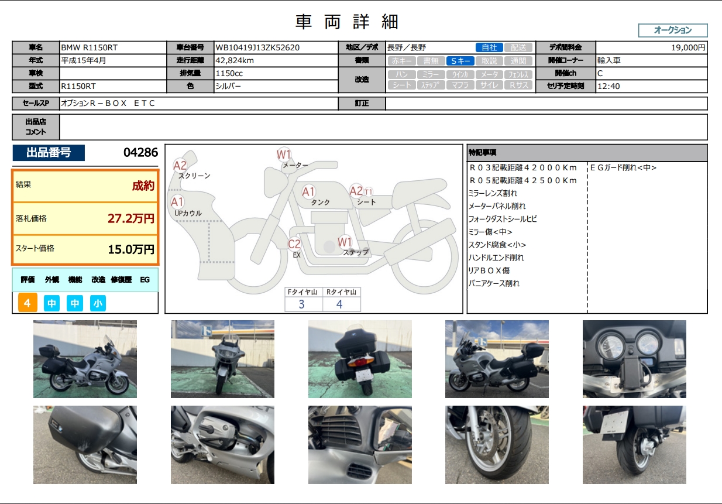Toggle the 自社 depot badge
722x504 pixels.
(489, 47)
